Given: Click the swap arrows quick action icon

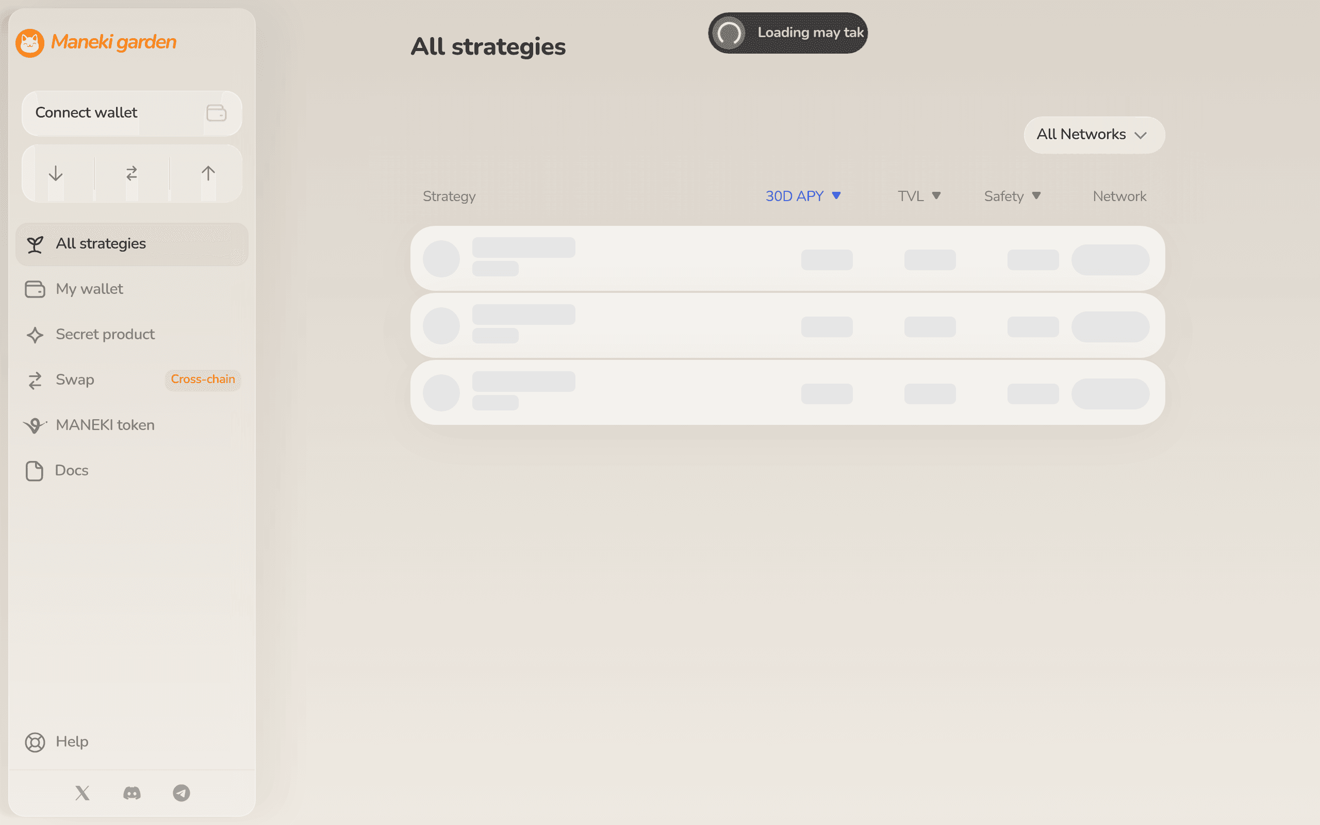Looking at the screenshot, I should pos(131,174).
